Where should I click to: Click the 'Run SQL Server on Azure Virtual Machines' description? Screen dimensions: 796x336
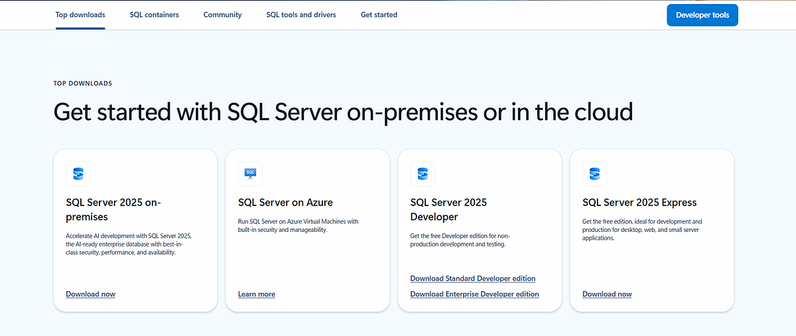tap(298, 225)
